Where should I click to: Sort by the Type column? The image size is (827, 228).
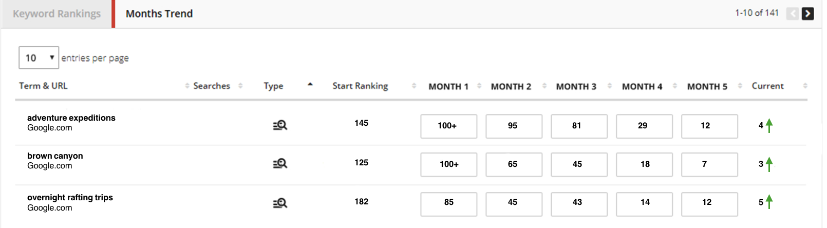point(274,86)
